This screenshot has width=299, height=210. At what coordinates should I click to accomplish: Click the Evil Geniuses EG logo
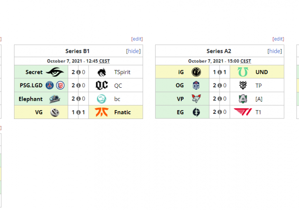tap(196, 112)
